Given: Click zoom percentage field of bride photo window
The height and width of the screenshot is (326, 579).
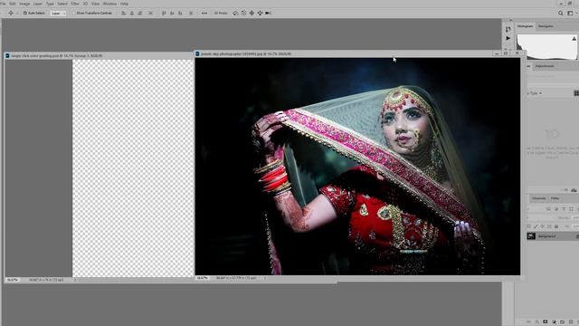Looking at the screenshot, I should point(202,278).
